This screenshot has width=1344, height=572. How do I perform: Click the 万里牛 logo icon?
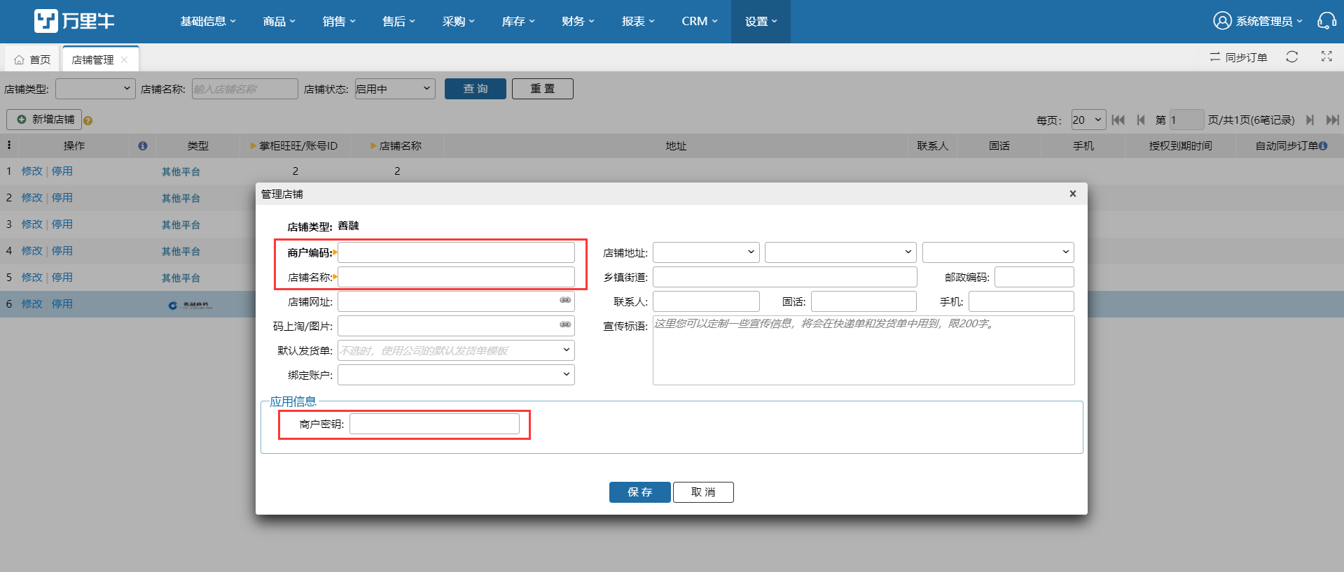46,21
